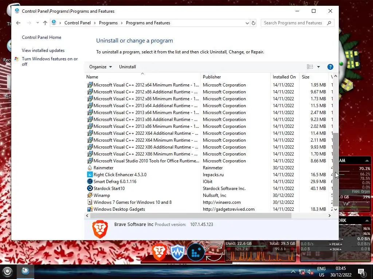Image resolution: width=373 pixels, height=279 pixels.
Task: Click the Stardock Start10 icon
Action: point(90,189)
